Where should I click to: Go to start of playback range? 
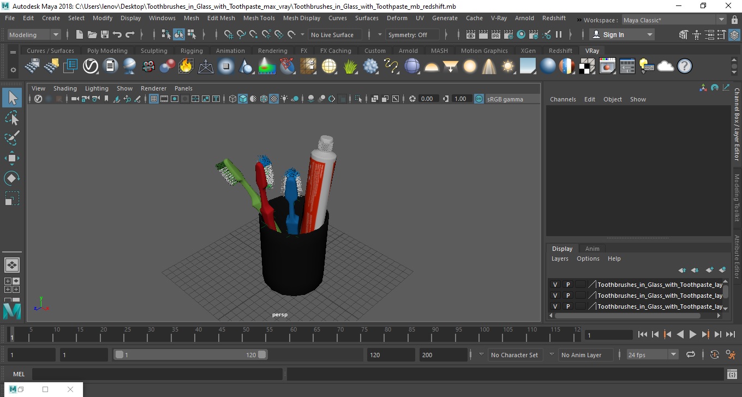[x=642, y=334]
